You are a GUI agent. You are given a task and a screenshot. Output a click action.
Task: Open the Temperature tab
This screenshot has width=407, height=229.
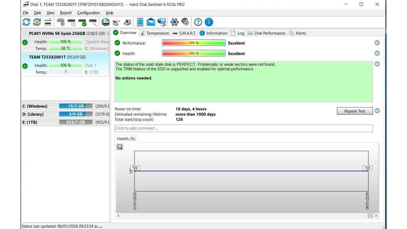coord(155,33)
